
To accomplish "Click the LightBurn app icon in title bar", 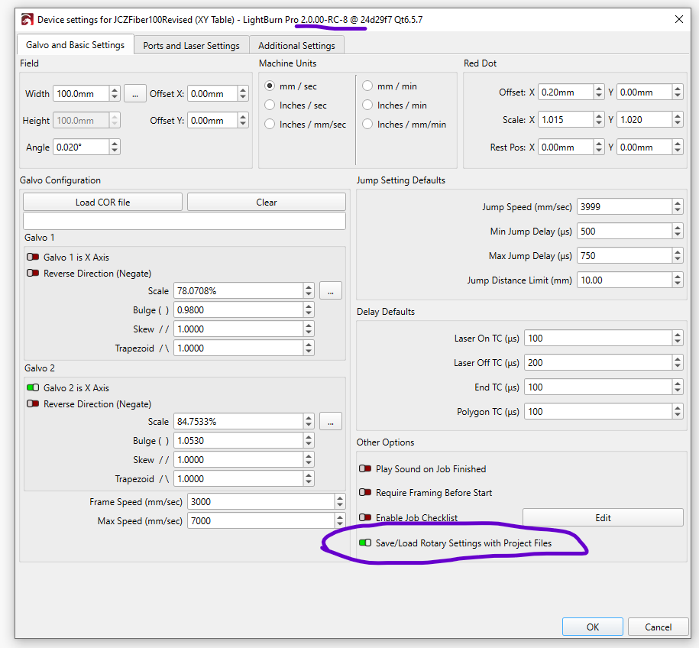I will click(x=28, y=20).
